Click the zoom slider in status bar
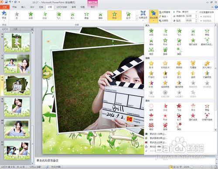Image resolution: width=218 pixels, height=169 pixels. pyautogui.click(x=202, y=167)
